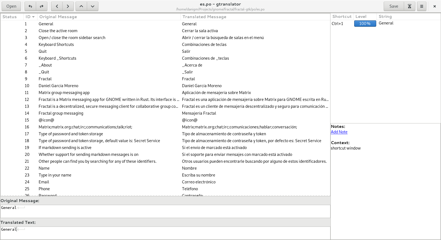Select 'Other people can find you' row

[x=165, y=161]
